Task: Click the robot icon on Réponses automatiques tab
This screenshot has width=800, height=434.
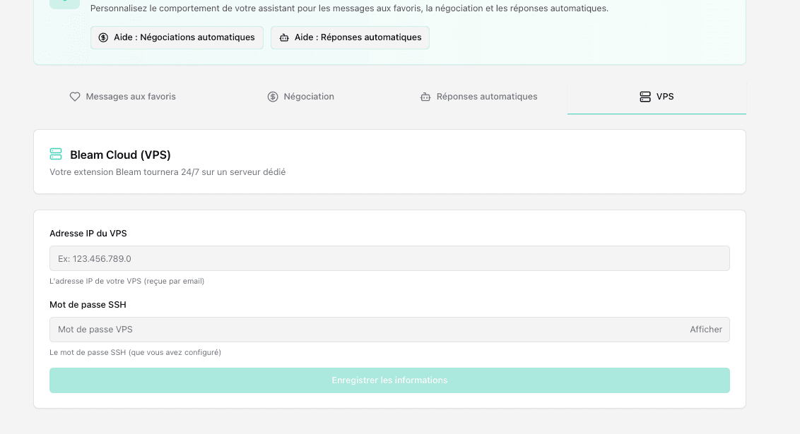Action: click(425, 97)
